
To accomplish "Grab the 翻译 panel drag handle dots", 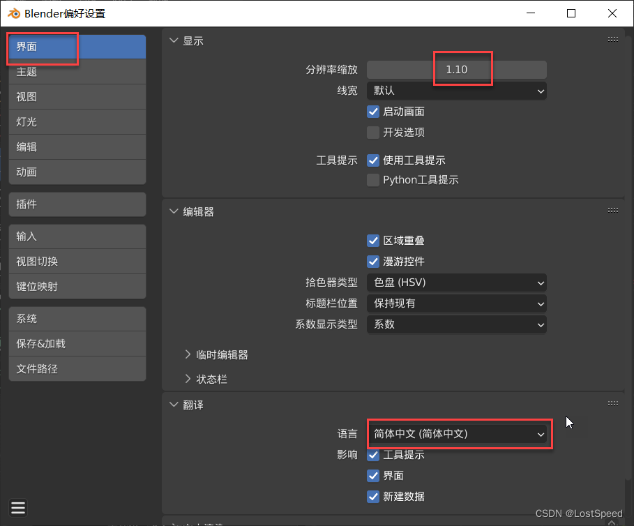I will coord(613,403).
